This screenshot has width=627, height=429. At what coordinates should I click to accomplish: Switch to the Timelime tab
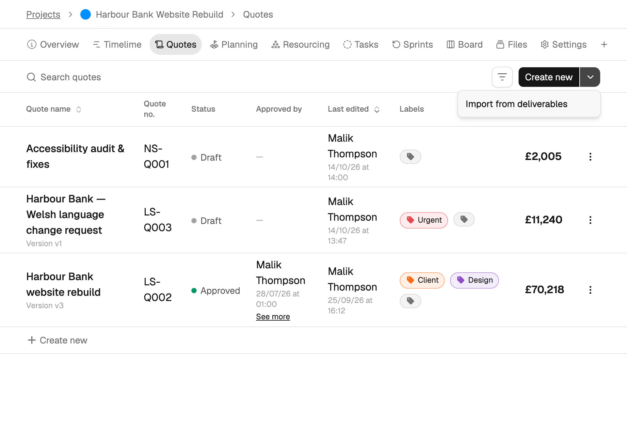[x=117, y=44]
